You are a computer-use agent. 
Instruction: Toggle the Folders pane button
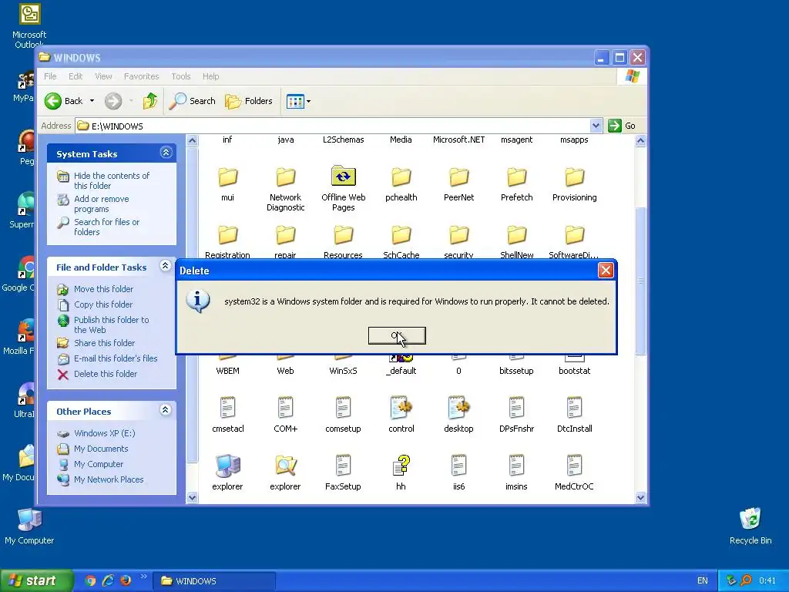(249, 101)
